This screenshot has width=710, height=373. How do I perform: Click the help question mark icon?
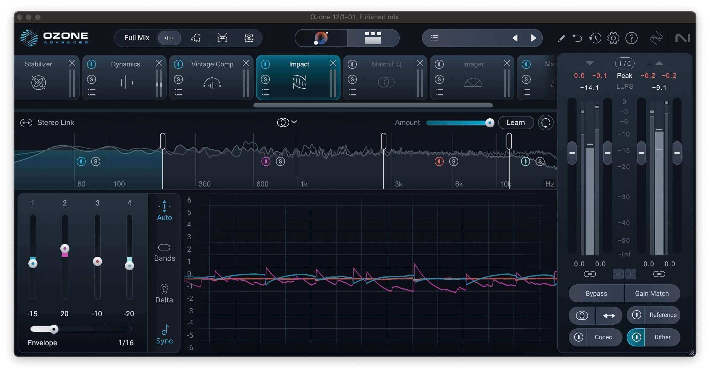631,38
